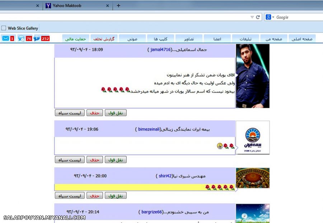
Task: Close the Yahoo Maktoob tab
Action: point(108,6)
